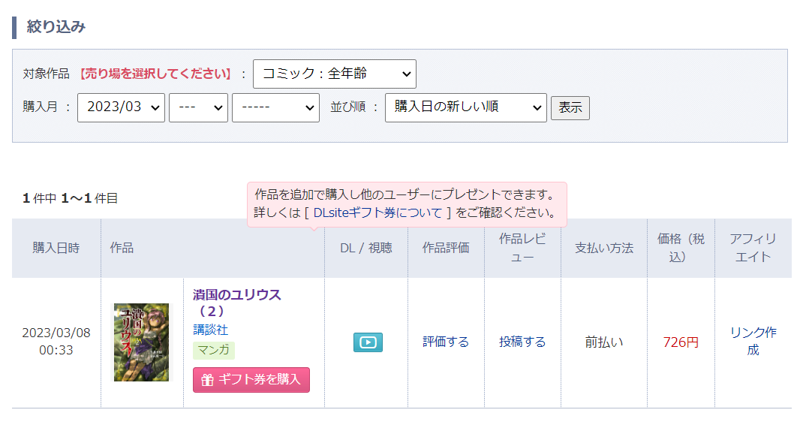Click the 絞り込み section heading

click(56, 26)
